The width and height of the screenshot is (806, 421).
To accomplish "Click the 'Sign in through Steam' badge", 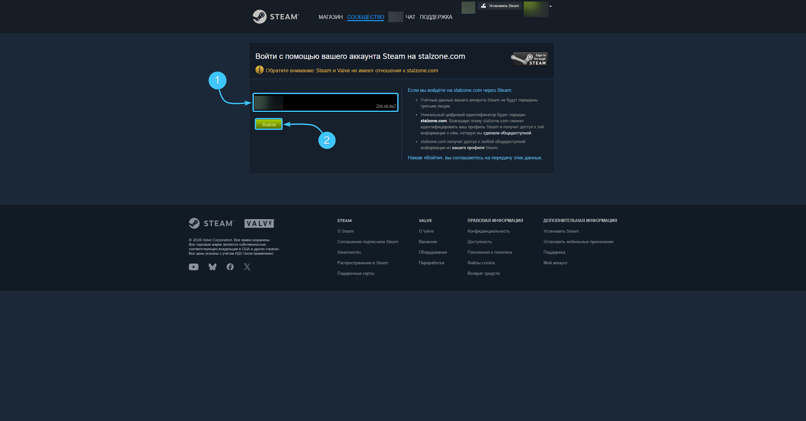I will click(x=529, y=59).
